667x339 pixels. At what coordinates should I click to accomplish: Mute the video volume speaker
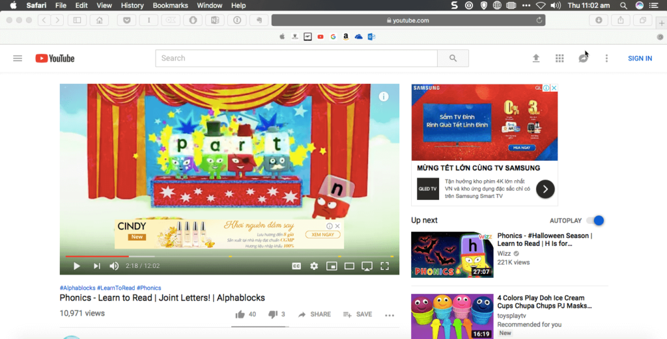pos(114,266)
